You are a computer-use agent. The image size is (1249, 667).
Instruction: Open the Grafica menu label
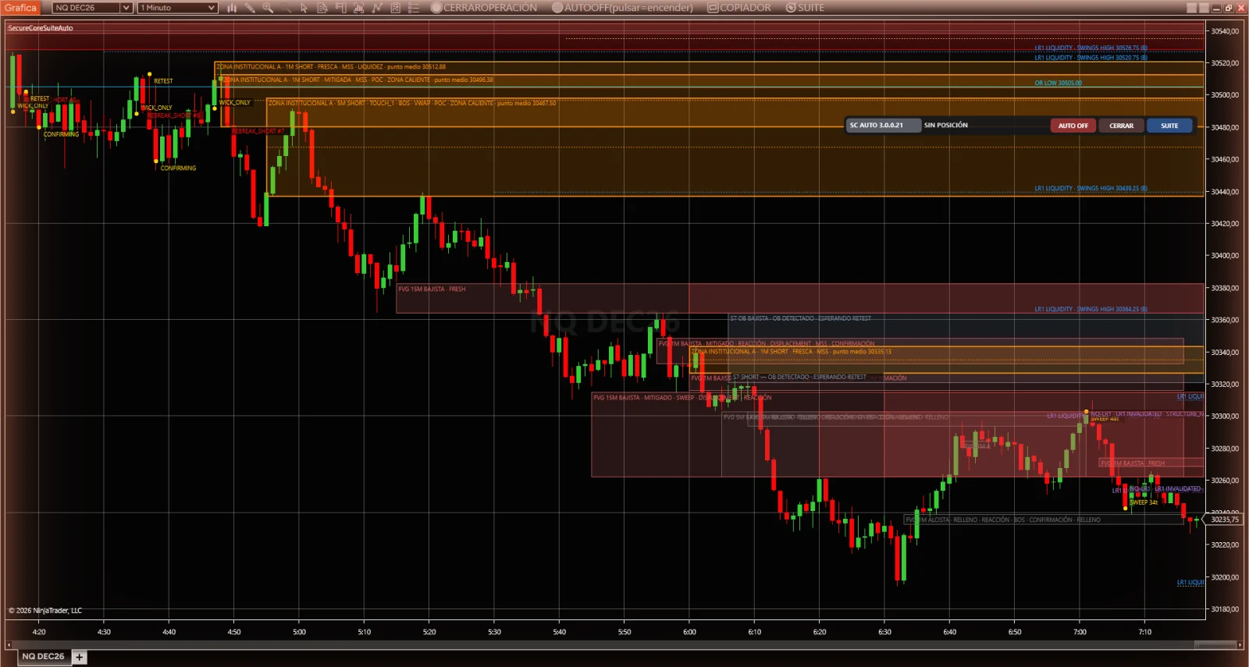(20, 8)
